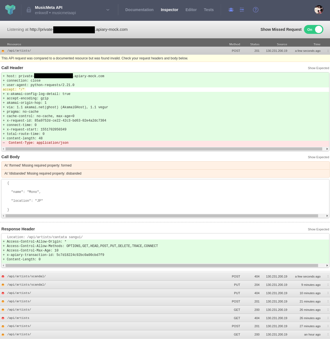Click the Apiary logo icon
Screen dimensions: 330x340
[10, 10]
